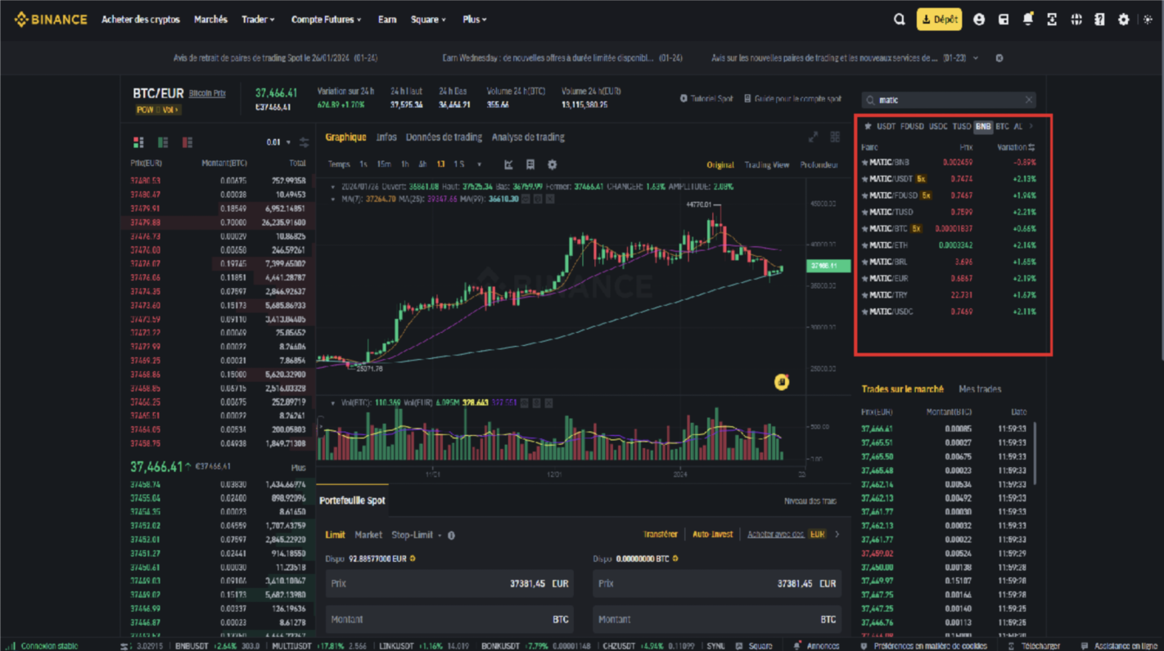Expand the announcements list chevron
1164x651 pixels.
[976, 58]
